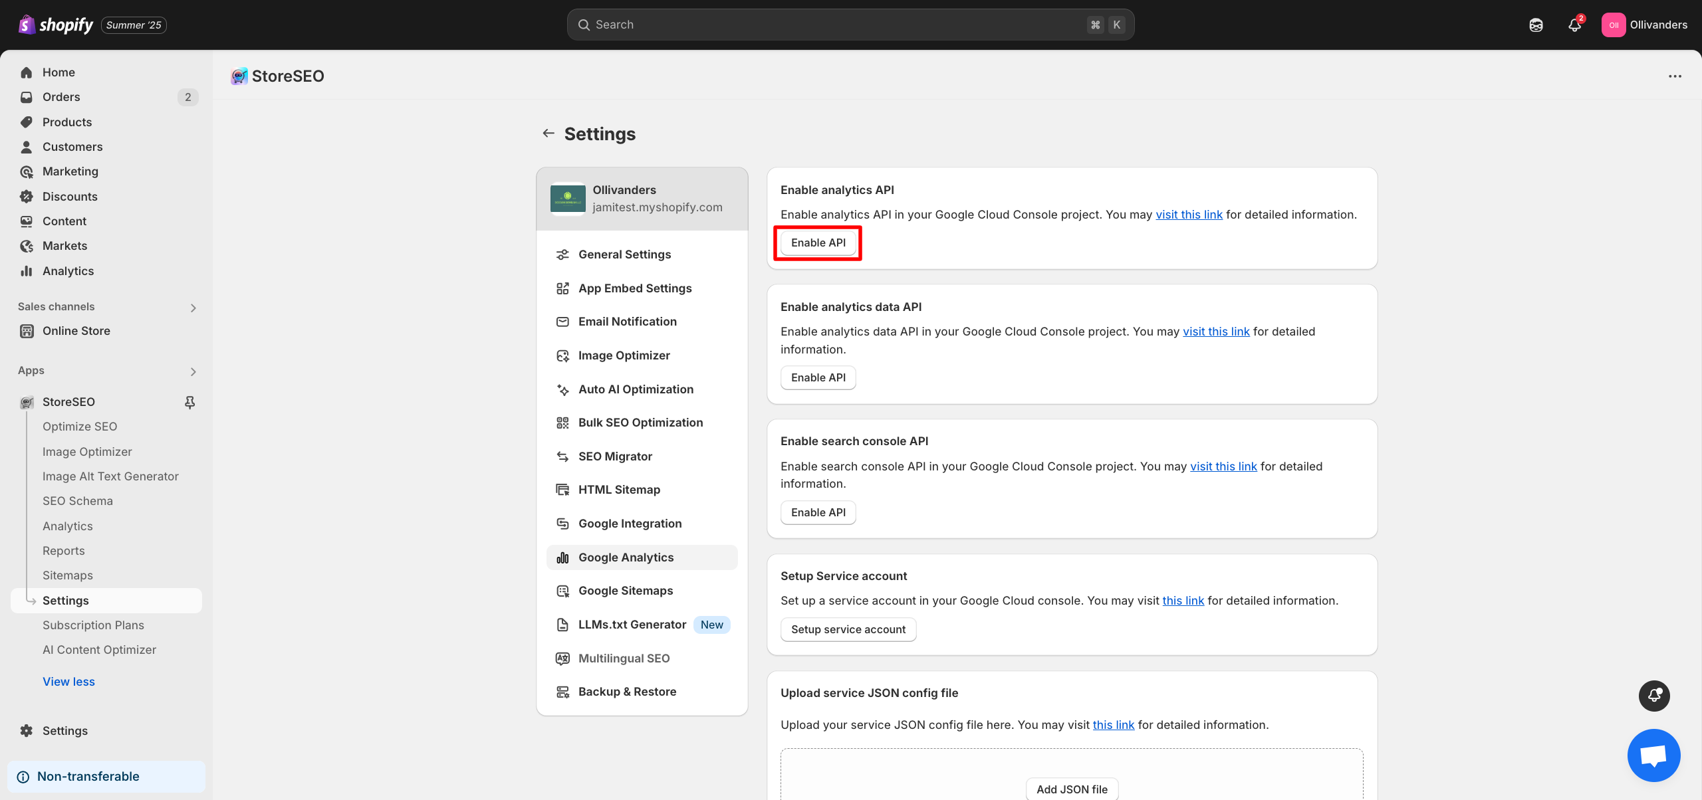Open Bulk SEO Optimization settings
1702x800 pixels.
coord(642,423)
